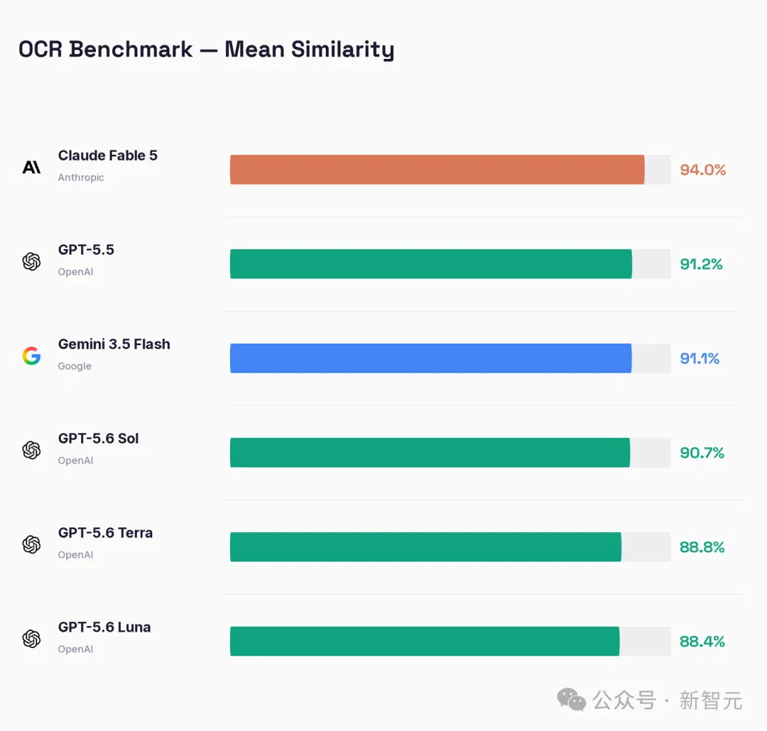Click the OpenAI logo beside GPT-5.6 Luna
This screenshot has height=731, width=767.
point(31,639)
